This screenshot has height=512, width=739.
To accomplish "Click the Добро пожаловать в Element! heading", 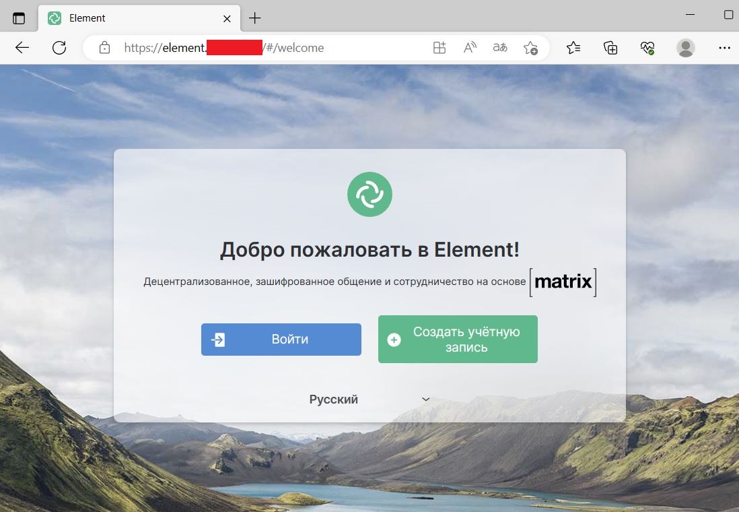I will (x=369, y=249).
